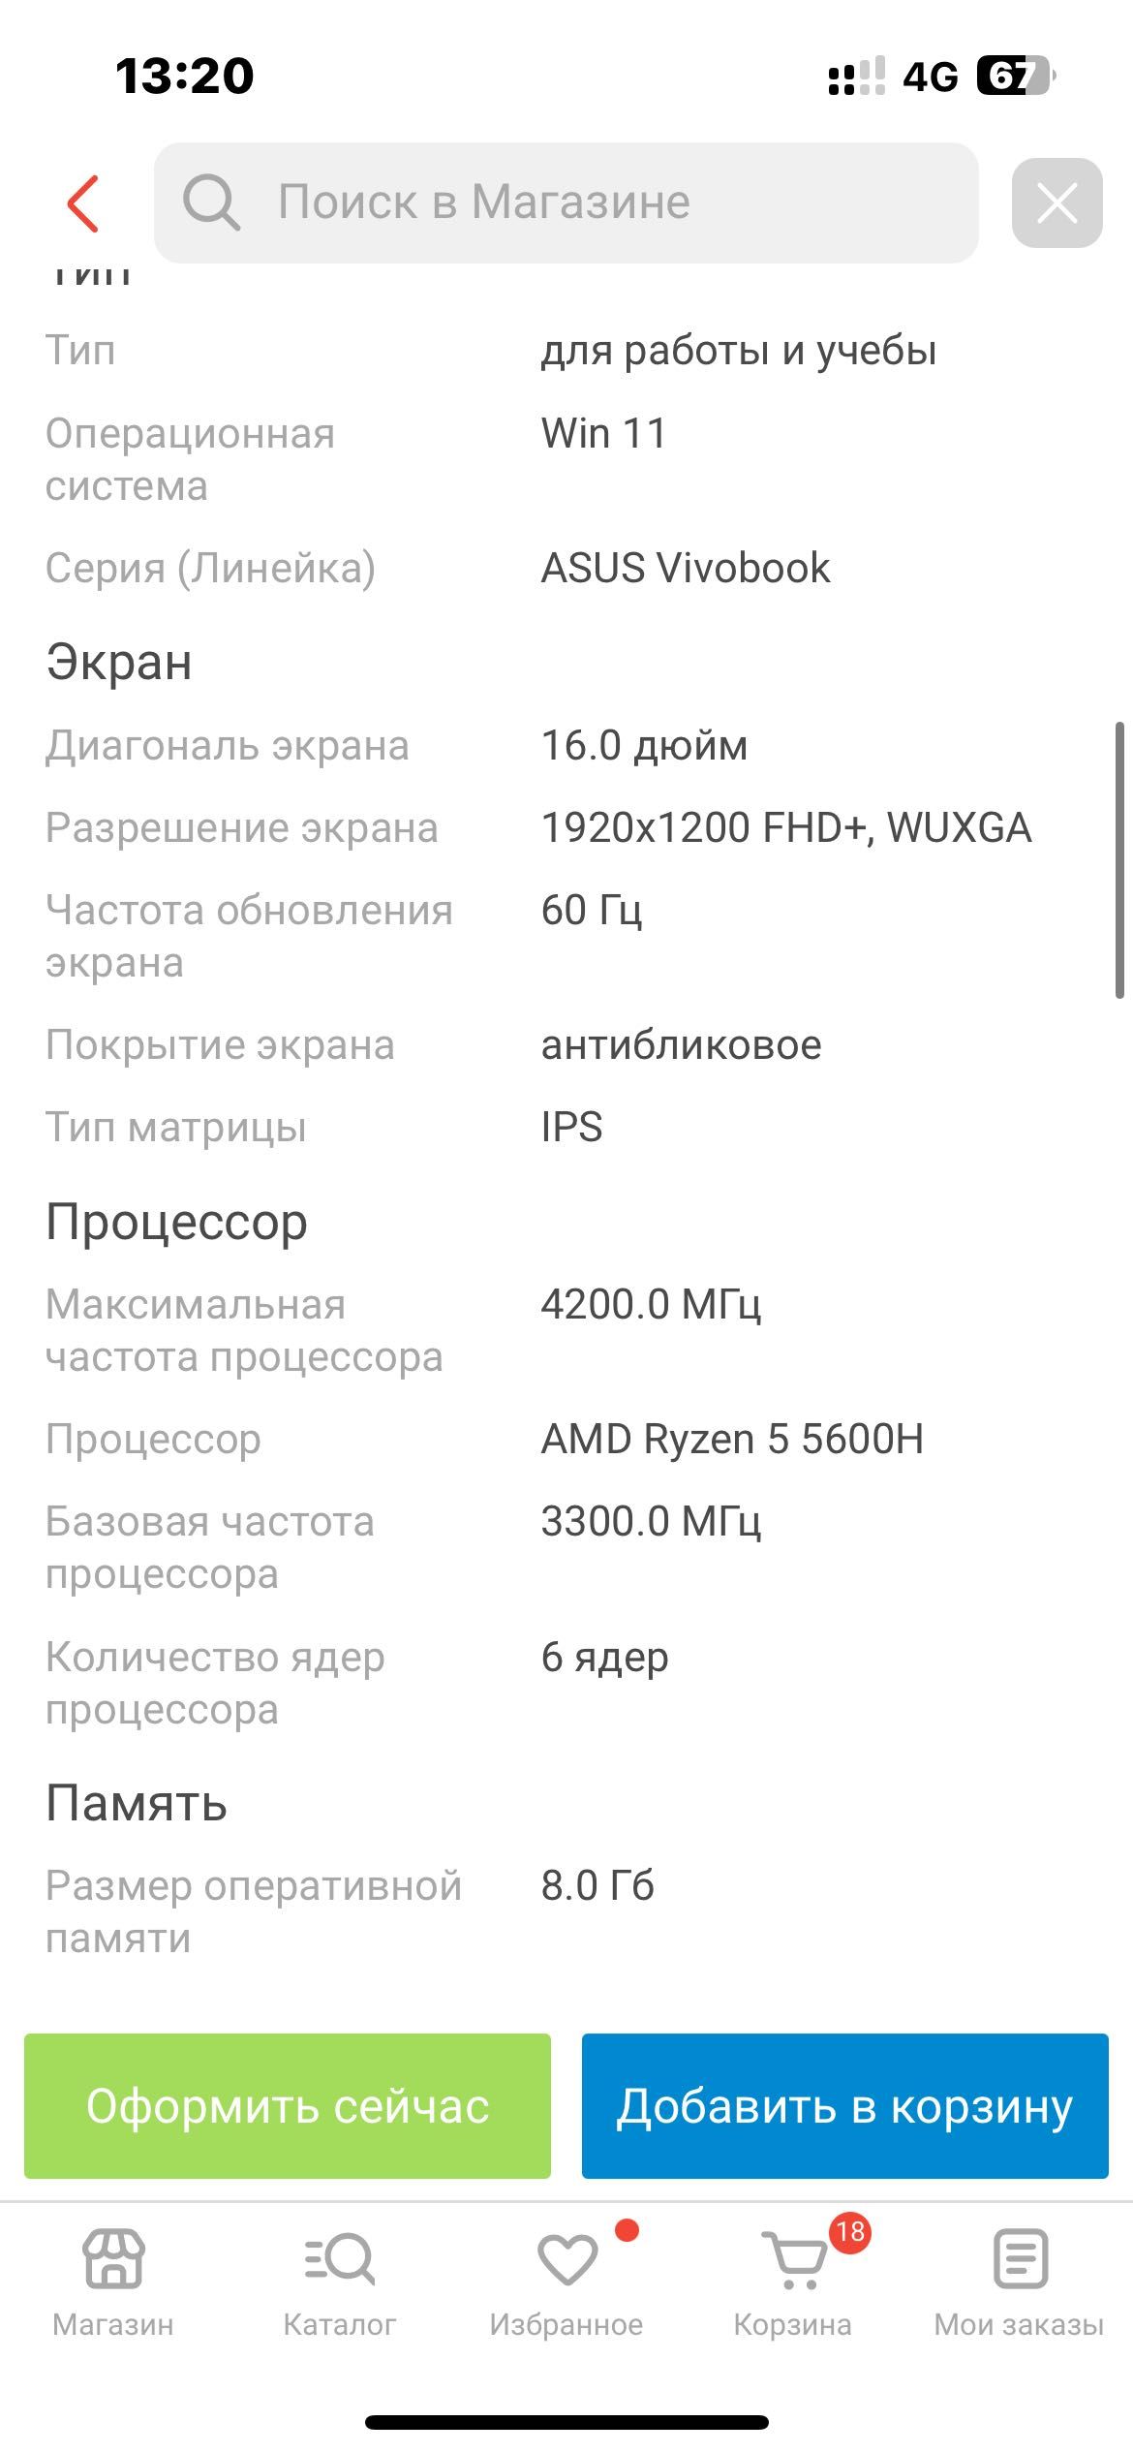Image resolution: width=1133 pixels, height=2453 pixels.
Task: Tap the red back arrow
Action: pos(83,203)
